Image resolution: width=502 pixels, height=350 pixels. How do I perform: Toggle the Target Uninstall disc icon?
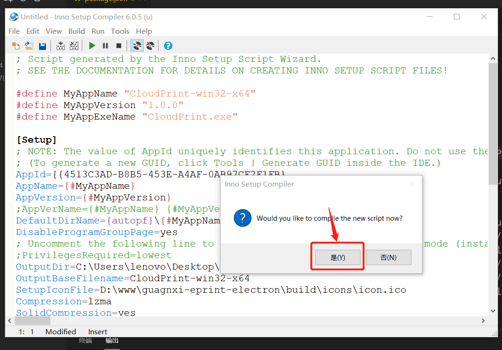point(150,46)
